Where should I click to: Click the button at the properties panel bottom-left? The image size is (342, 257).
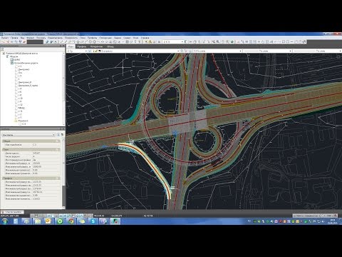[12, 212]
